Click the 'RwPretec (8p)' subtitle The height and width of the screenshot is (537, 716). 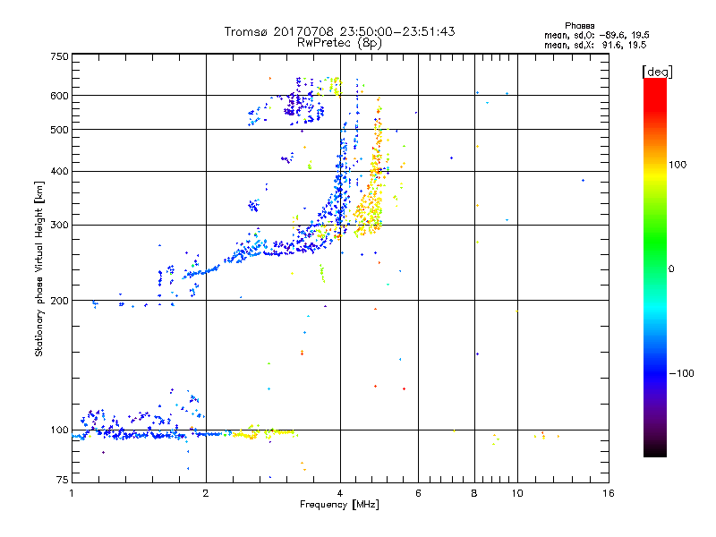tap(339, 43)
